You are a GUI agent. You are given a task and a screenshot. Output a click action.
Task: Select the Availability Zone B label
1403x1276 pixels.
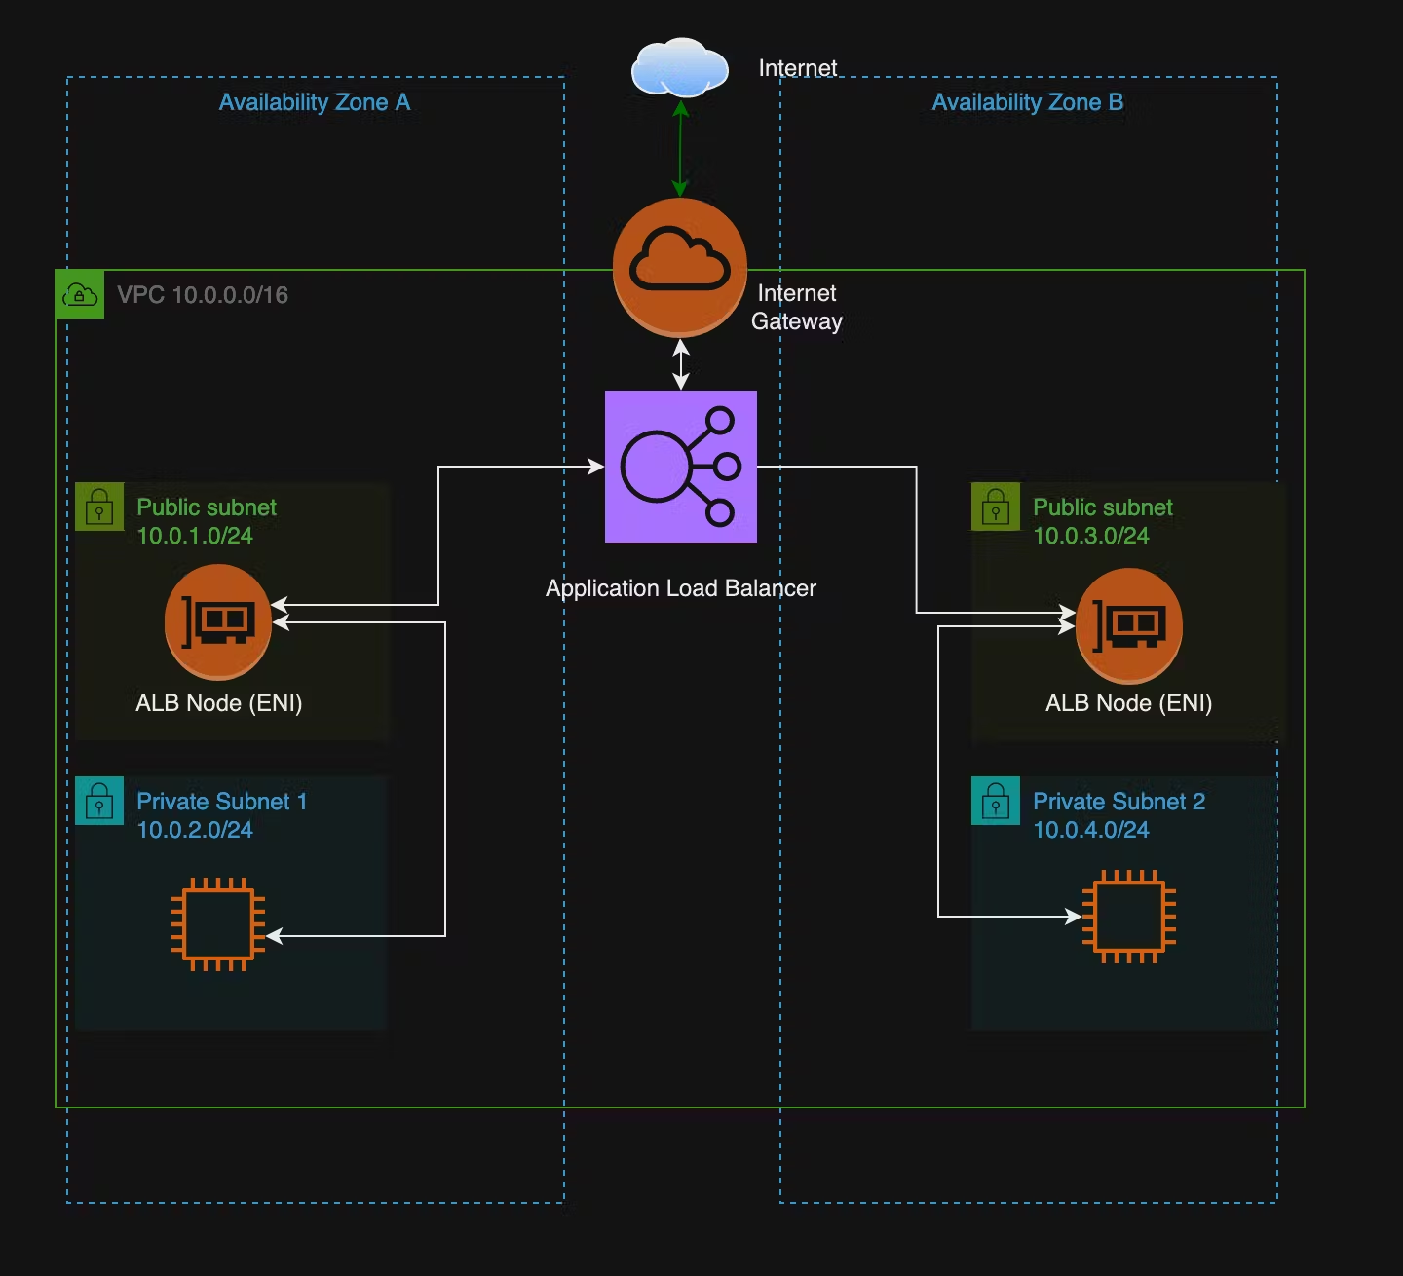click(1028, 102)
